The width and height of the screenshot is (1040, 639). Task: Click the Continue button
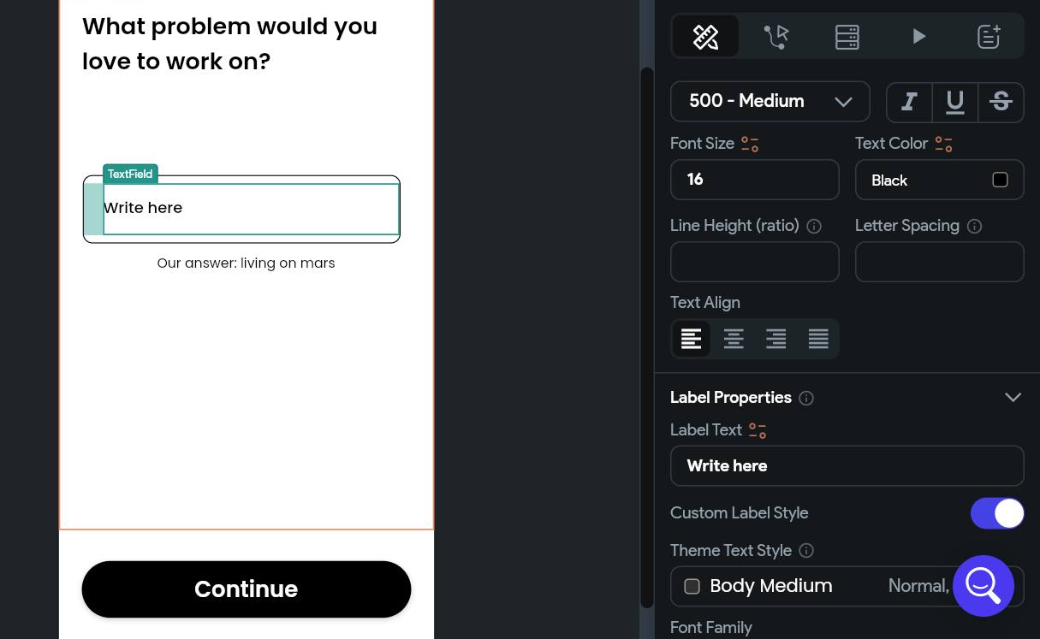pyautogui.click(x=247, y=589)
